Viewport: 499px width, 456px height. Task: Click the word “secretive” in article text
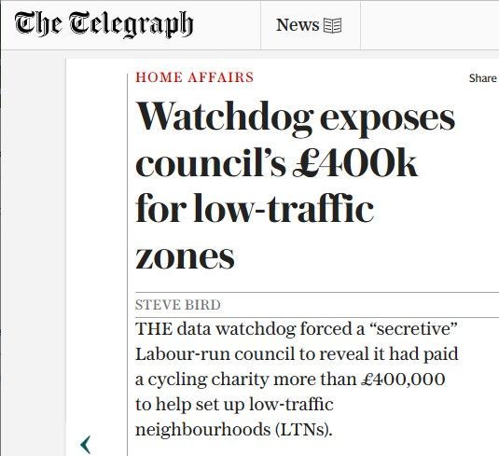[414, 329]
